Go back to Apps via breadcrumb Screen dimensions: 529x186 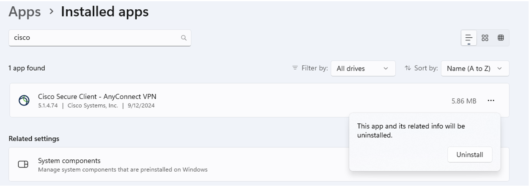[x=25, y=12]
